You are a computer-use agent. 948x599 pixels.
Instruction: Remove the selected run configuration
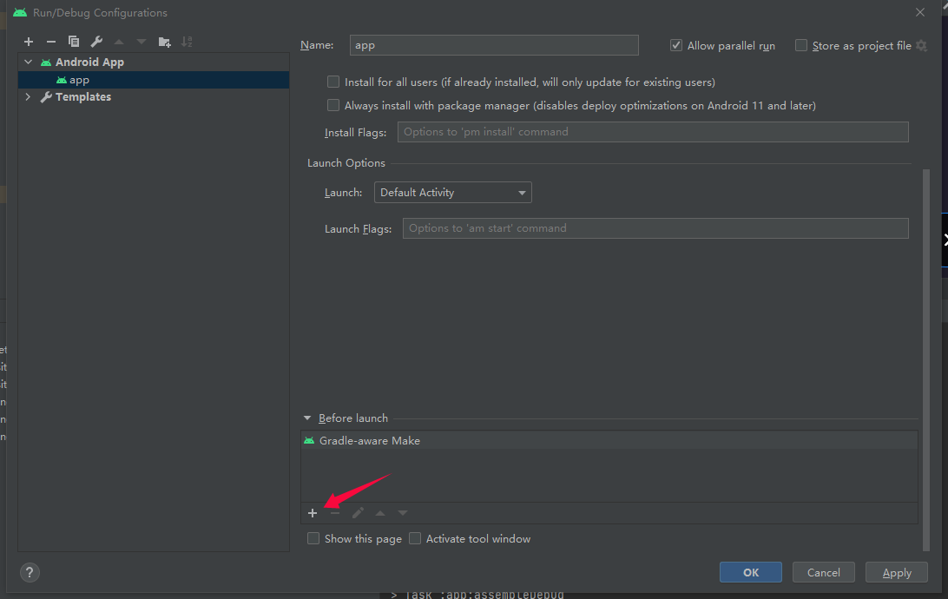pyautogui.click(x=50, y=41)
